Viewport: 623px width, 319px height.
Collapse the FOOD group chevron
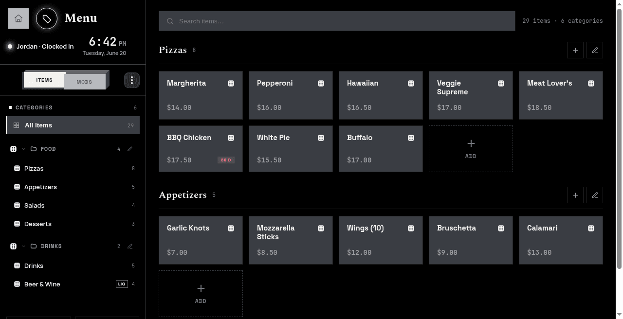(x=23, y=149)
